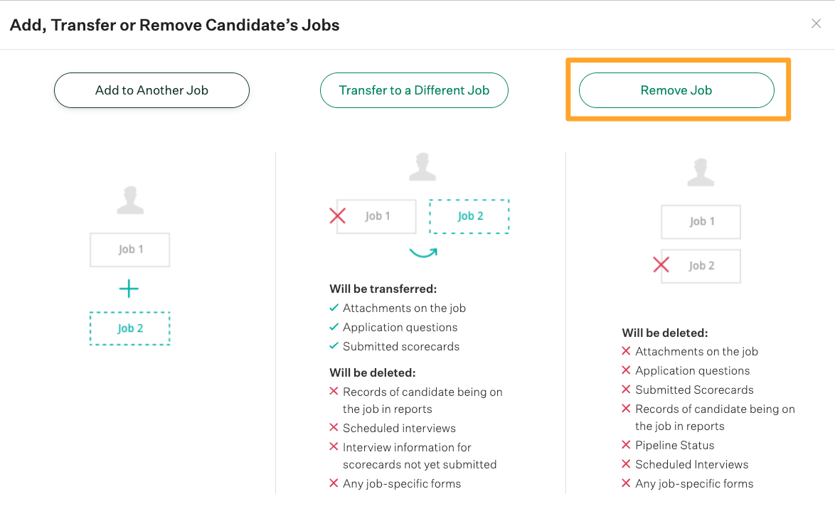Click the curved teal transfer arrow

coord(423,252)
